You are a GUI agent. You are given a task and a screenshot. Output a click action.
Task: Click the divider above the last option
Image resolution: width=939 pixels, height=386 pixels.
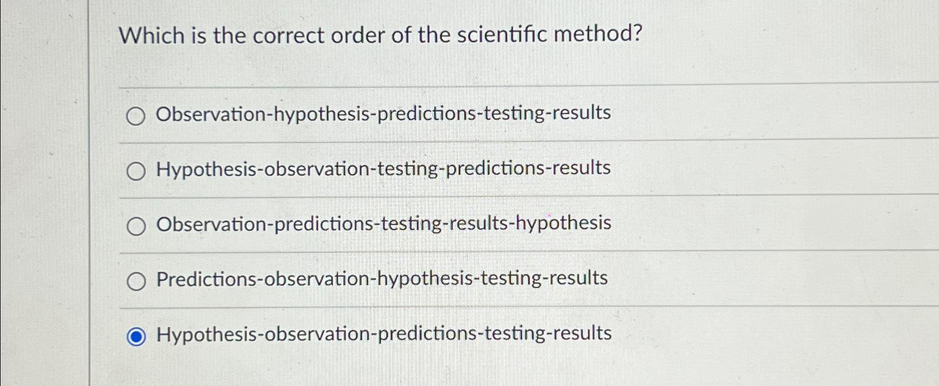(502, 307)
